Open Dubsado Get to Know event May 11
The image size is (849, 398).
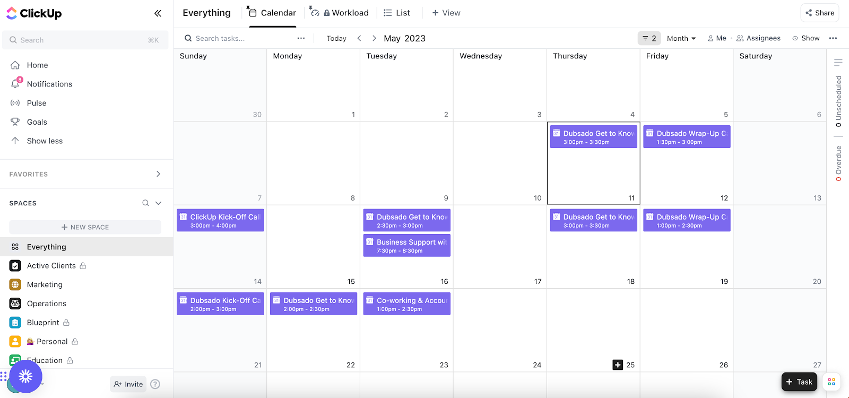click(593, 137)
